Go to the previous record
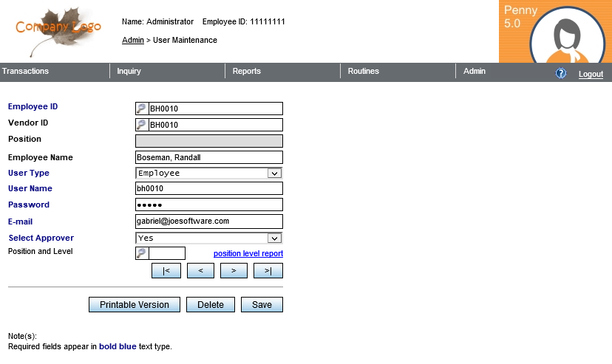 click(x=200, y=271)
